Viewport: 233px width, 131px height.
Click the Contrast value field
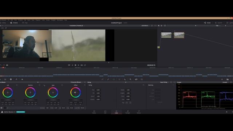[x=47, y=108]
